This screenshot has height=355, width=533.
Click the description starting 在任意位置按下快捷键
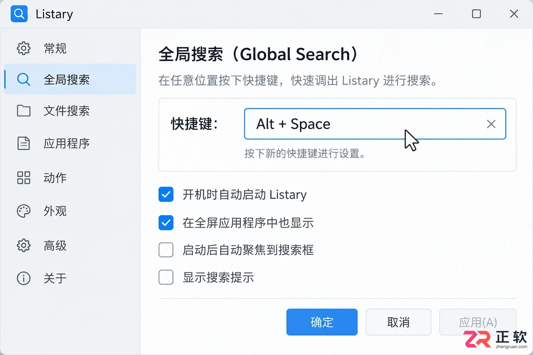[x=298, y=80]
